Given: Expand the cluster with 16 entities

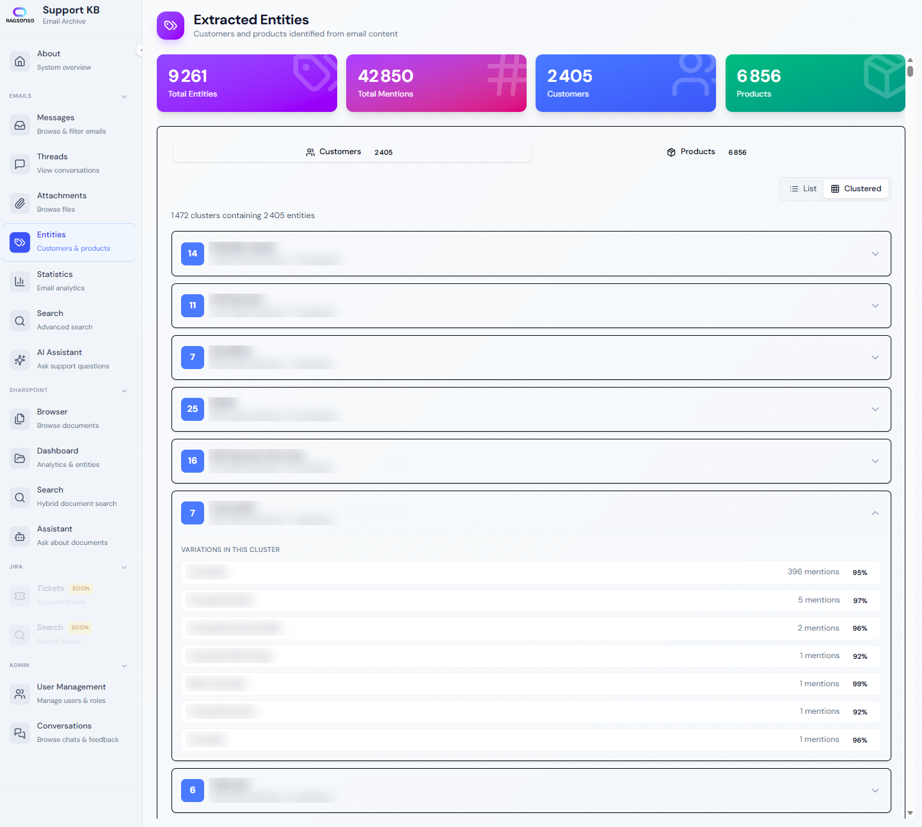Looking at the screenshot, I should click(531, 461).
